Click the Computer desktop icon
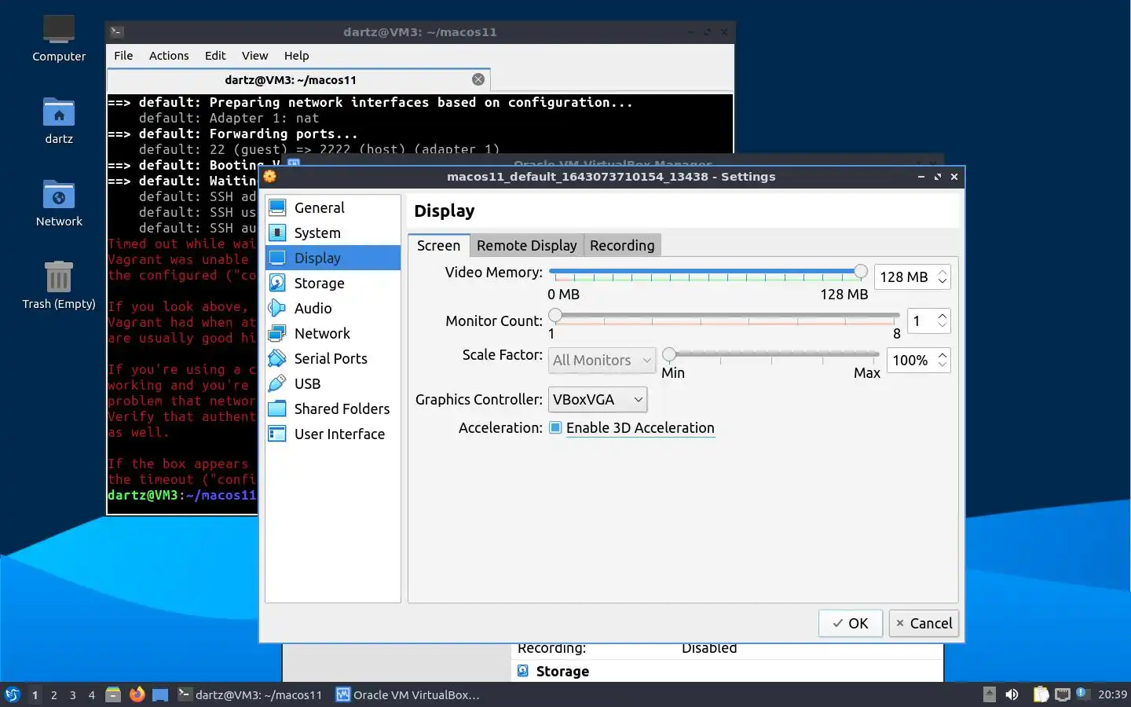1131x707 pixels. tap(59, 30)
